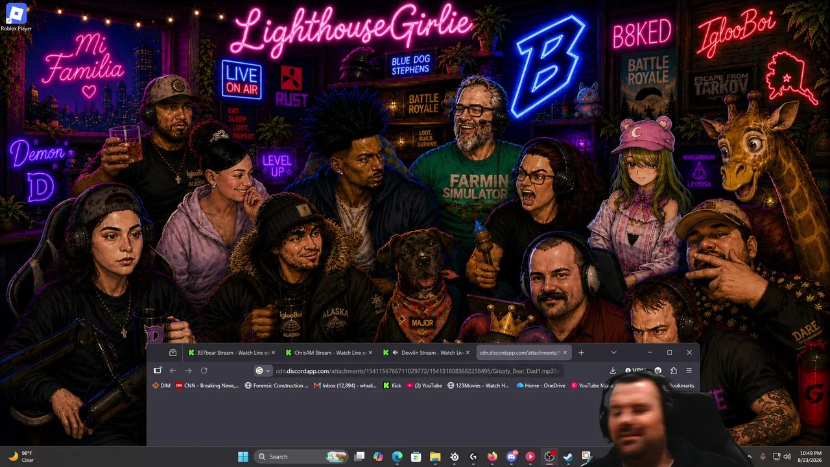Screen dimensions: 830x467
Task: Open the Roblox Player desktop shortcut
Action: (x=16, y=18)
